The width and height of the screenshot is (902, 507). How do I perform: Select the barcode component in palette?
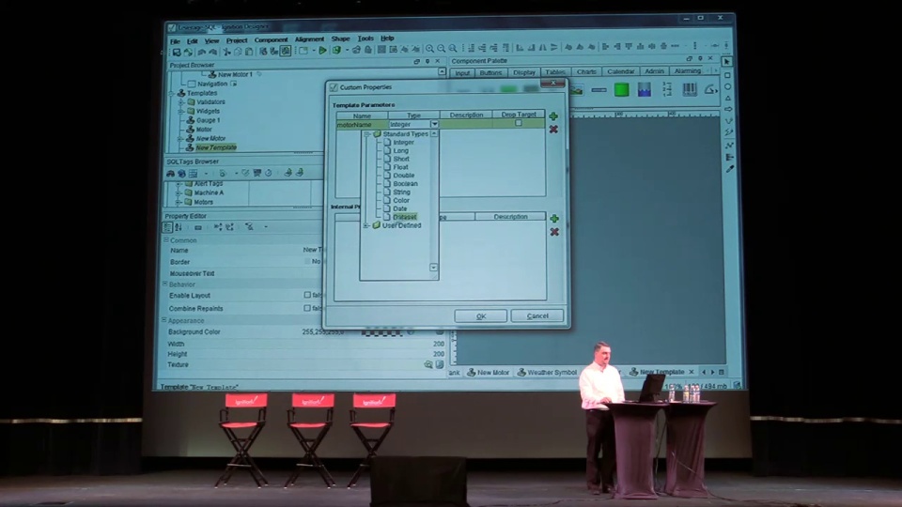pyautogui.click(x=690, y=89)
